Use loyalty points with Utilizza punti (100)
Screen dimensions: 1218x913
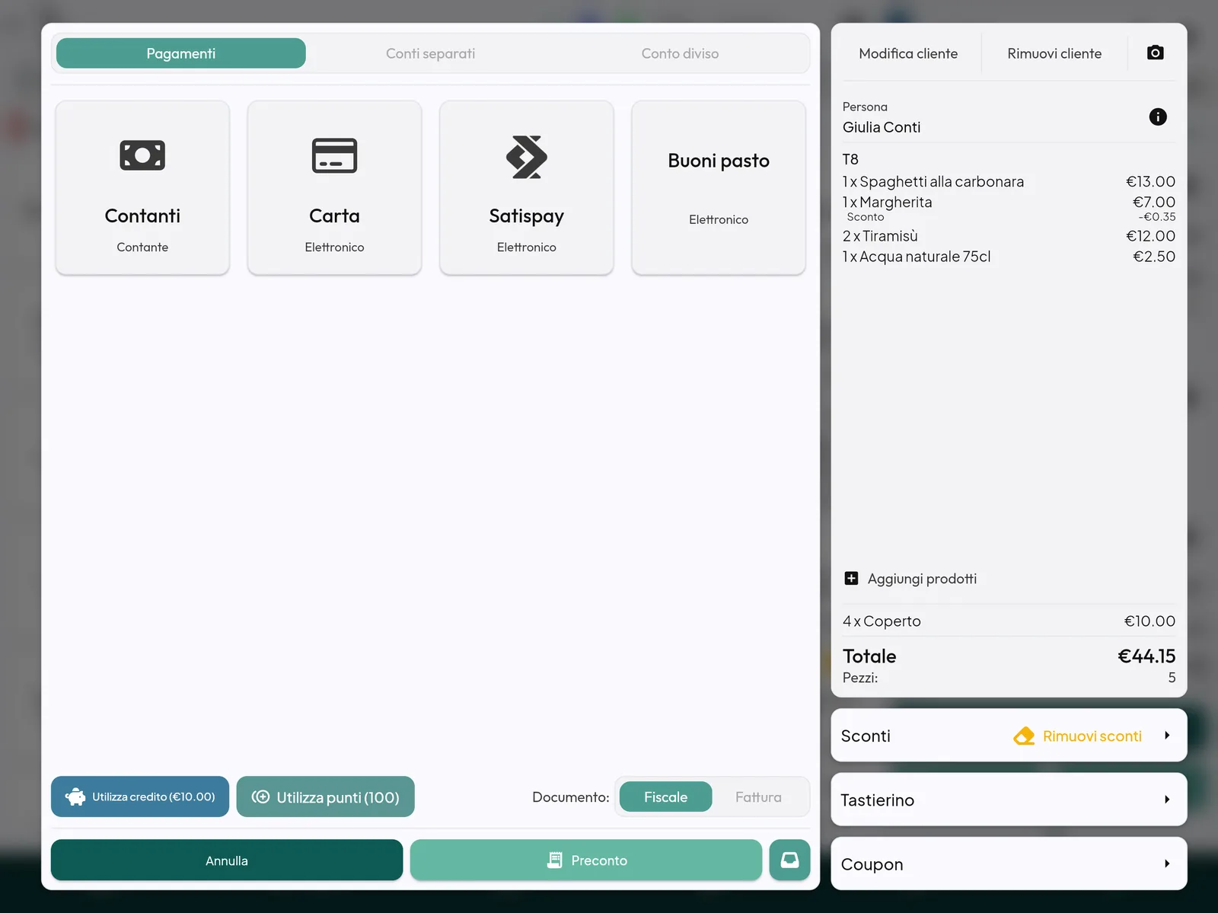point(326,796)
